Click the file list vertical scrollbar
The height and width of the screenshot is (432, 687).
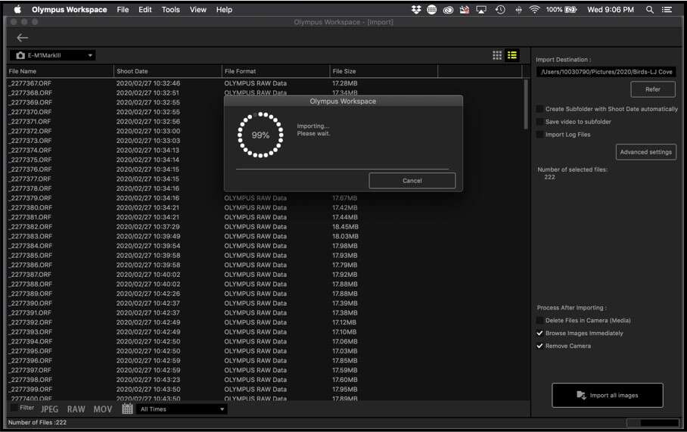[x=526, y=104]
